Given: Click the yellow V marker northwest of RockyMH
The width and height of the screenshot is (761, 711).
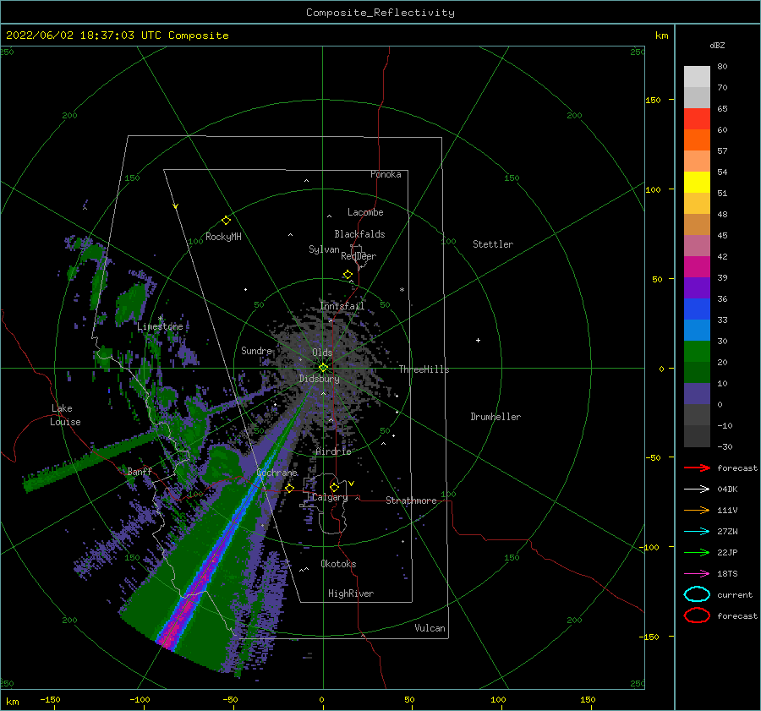Looking at the screenshot, I should tap(176, 206).
